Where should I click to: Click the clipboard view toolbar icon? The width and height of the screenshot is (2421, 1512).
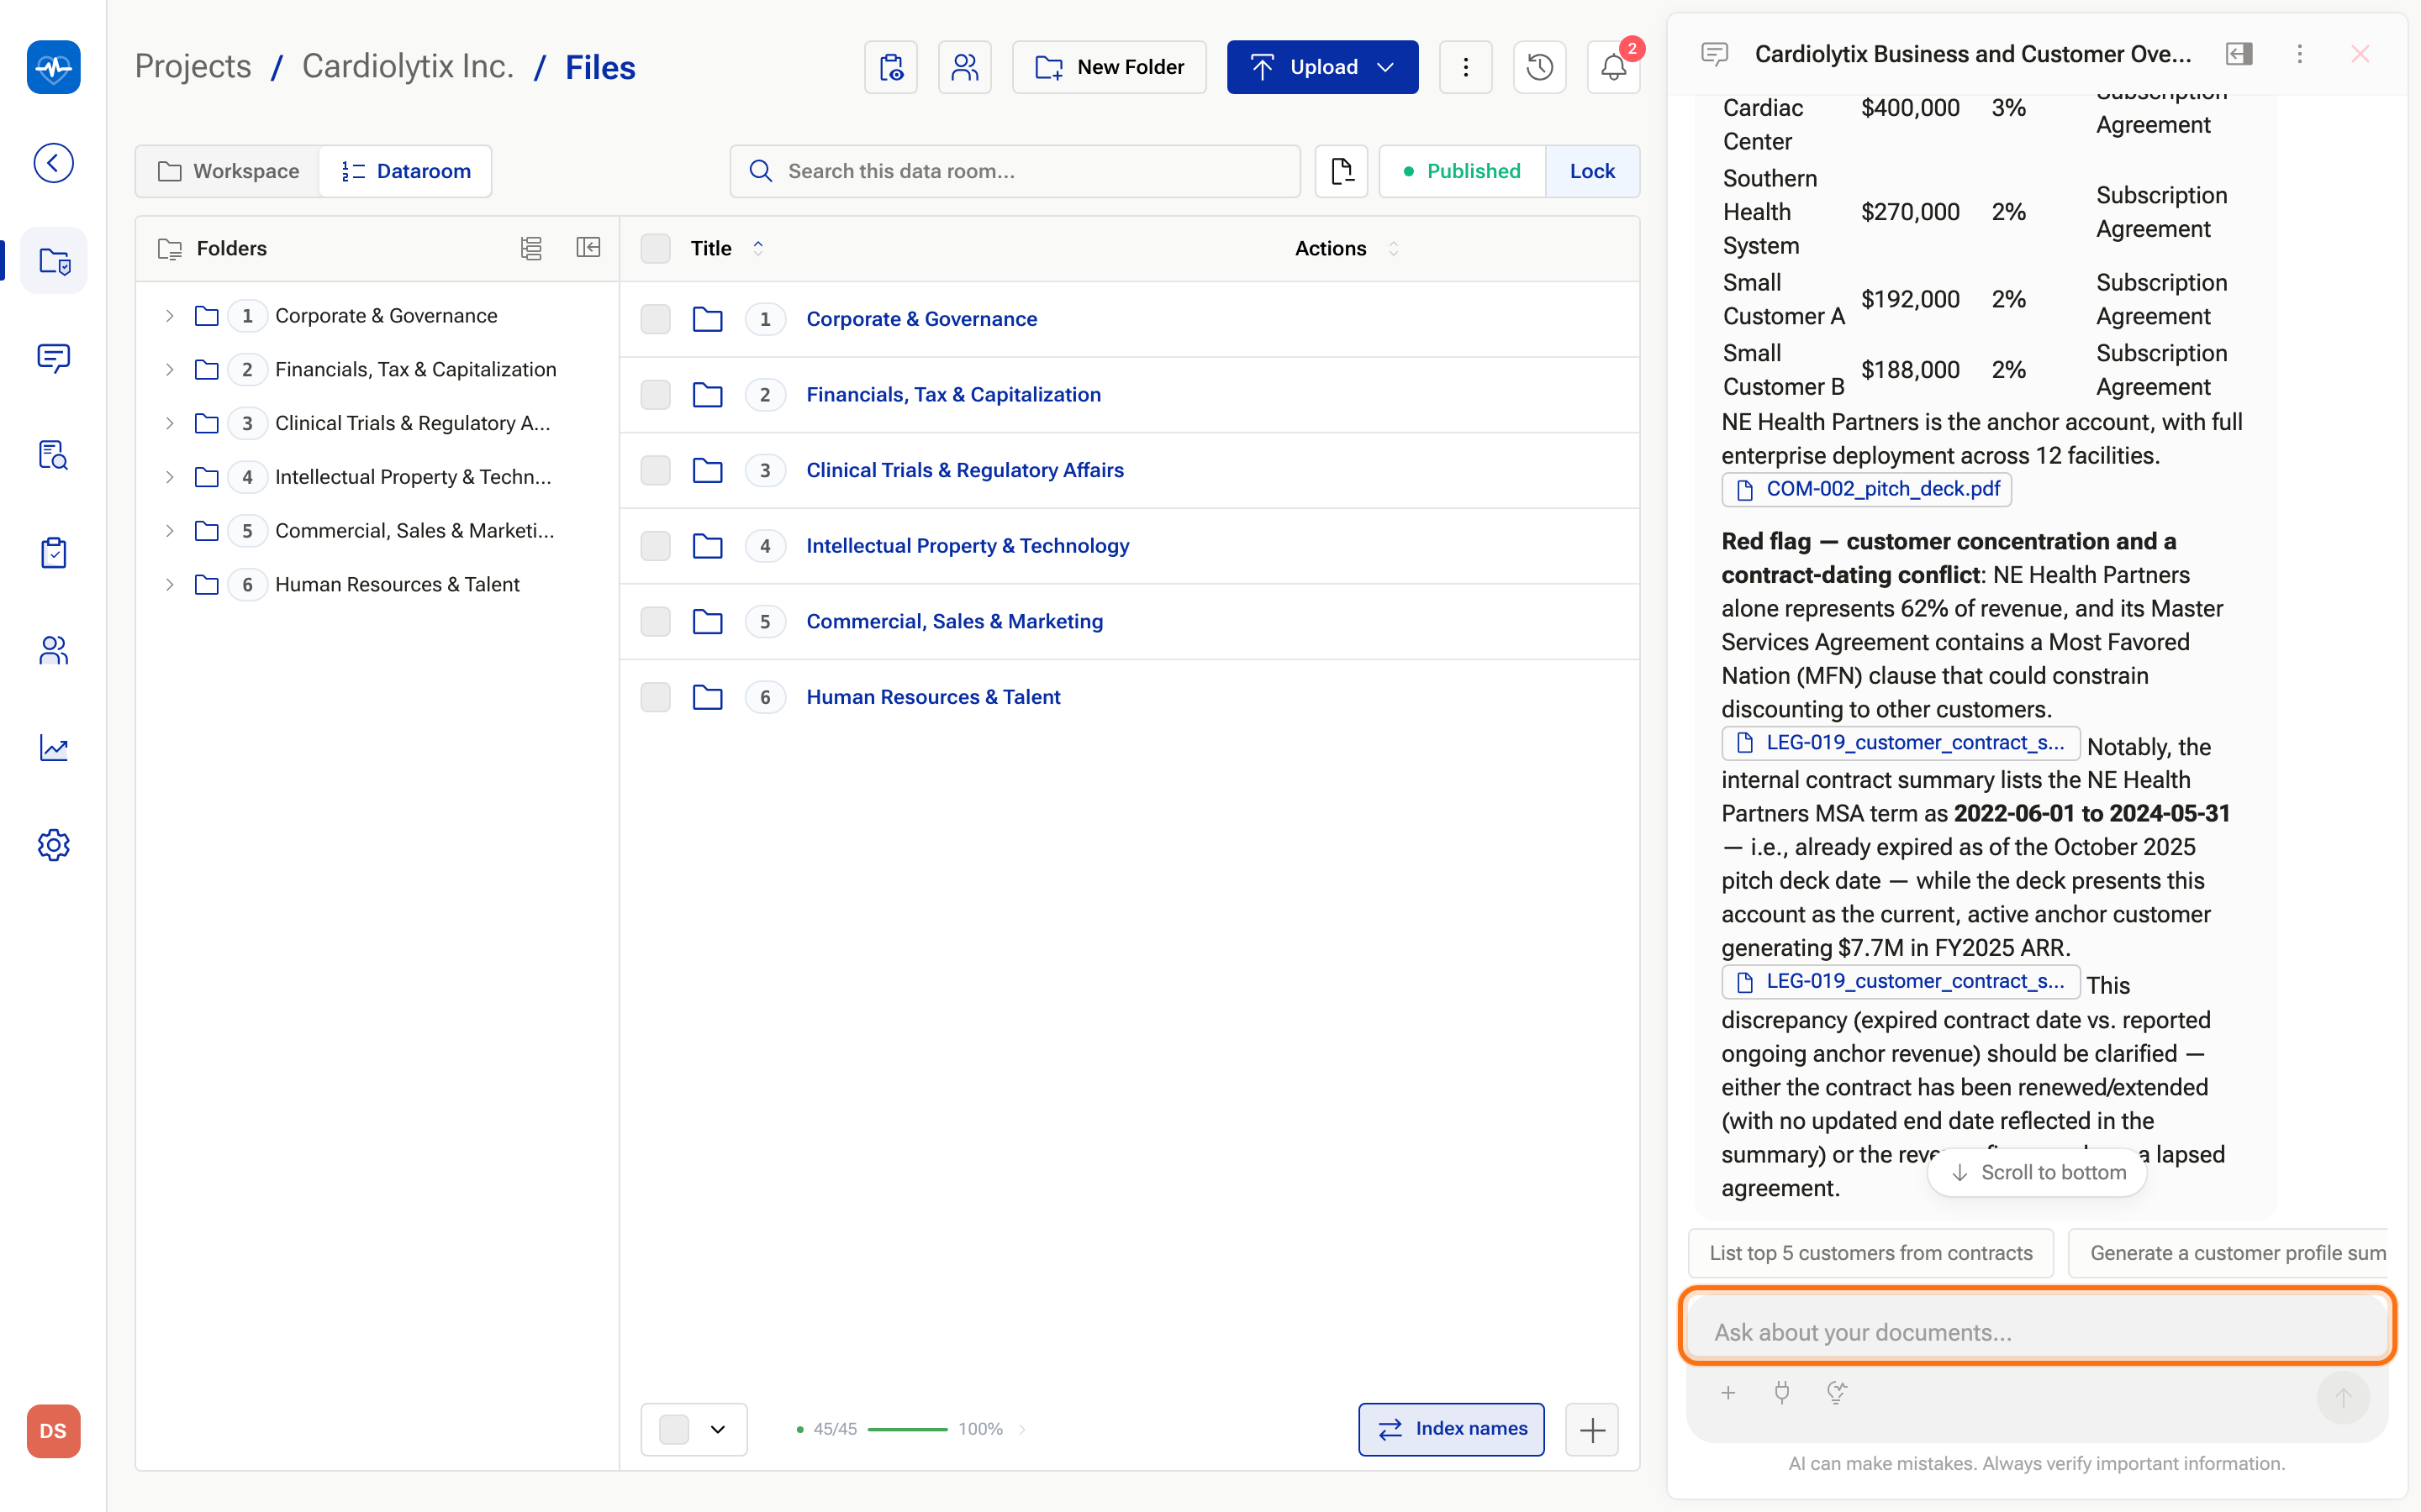890,67
